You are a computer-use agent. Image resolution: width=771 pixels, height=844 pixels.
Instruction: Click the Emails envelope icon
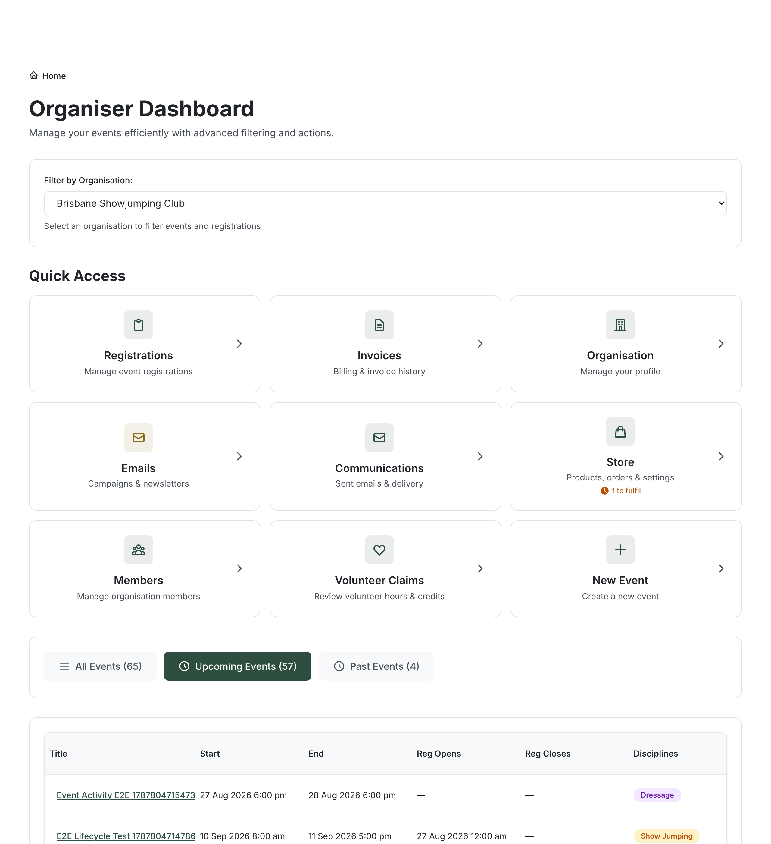tap(139, 437)
